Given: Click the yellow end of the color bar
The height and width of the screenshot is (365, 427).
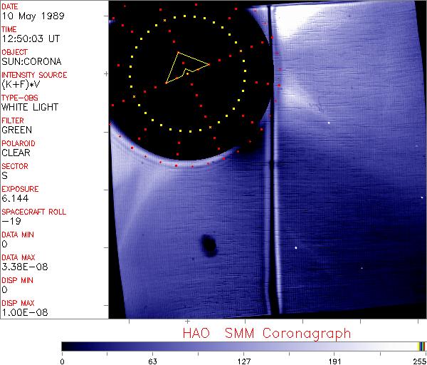Looking at the screenshot, I should pos(421,346).
